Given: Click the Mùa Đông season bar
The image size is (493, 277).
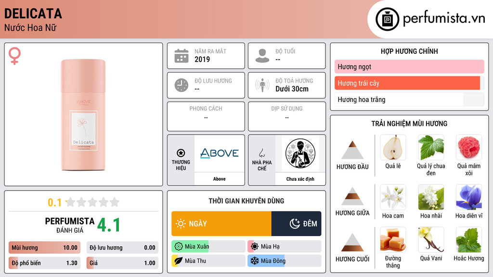Looking at the screenshot, I should point(284,261).
